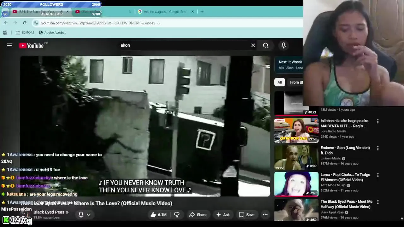Switch to The Black Eyed Peas tab
The height and width of the screenshot is (227, 404).
pyautogui.click(x=36, y=12)
